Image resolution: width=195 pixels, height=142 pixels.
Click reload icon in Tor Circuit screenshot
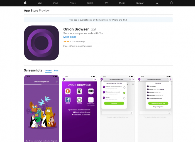click(x=168, y=79)
